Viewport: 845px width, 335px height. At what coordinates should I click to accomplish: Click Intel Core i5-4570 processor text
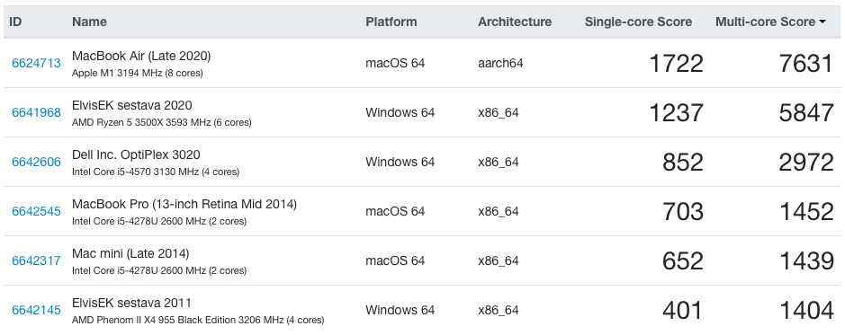tap(156, 172)
